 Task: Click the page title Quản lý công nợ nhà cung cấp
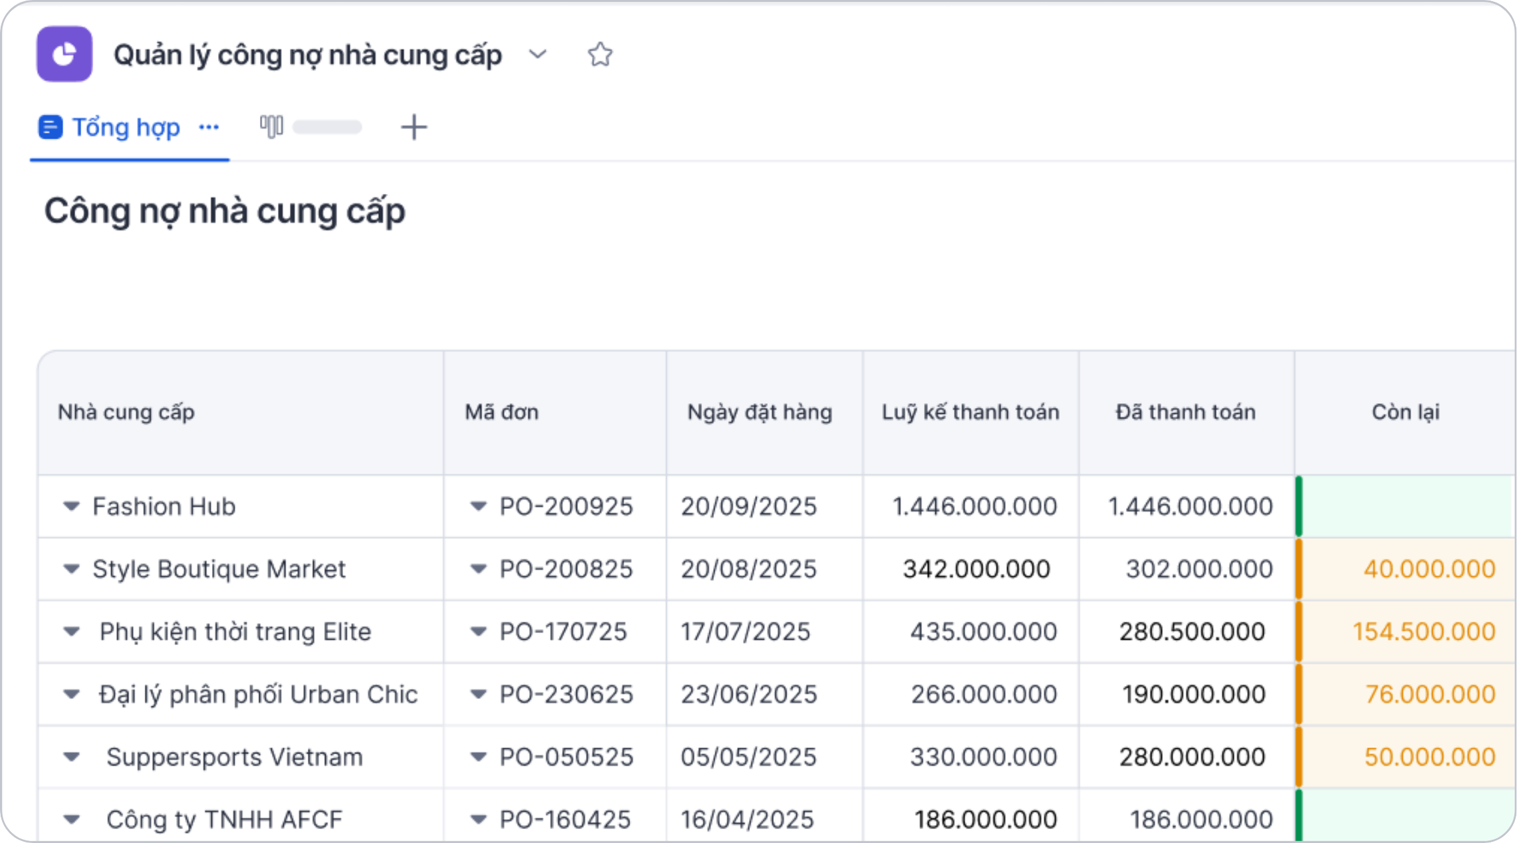(x=307, y=55)
